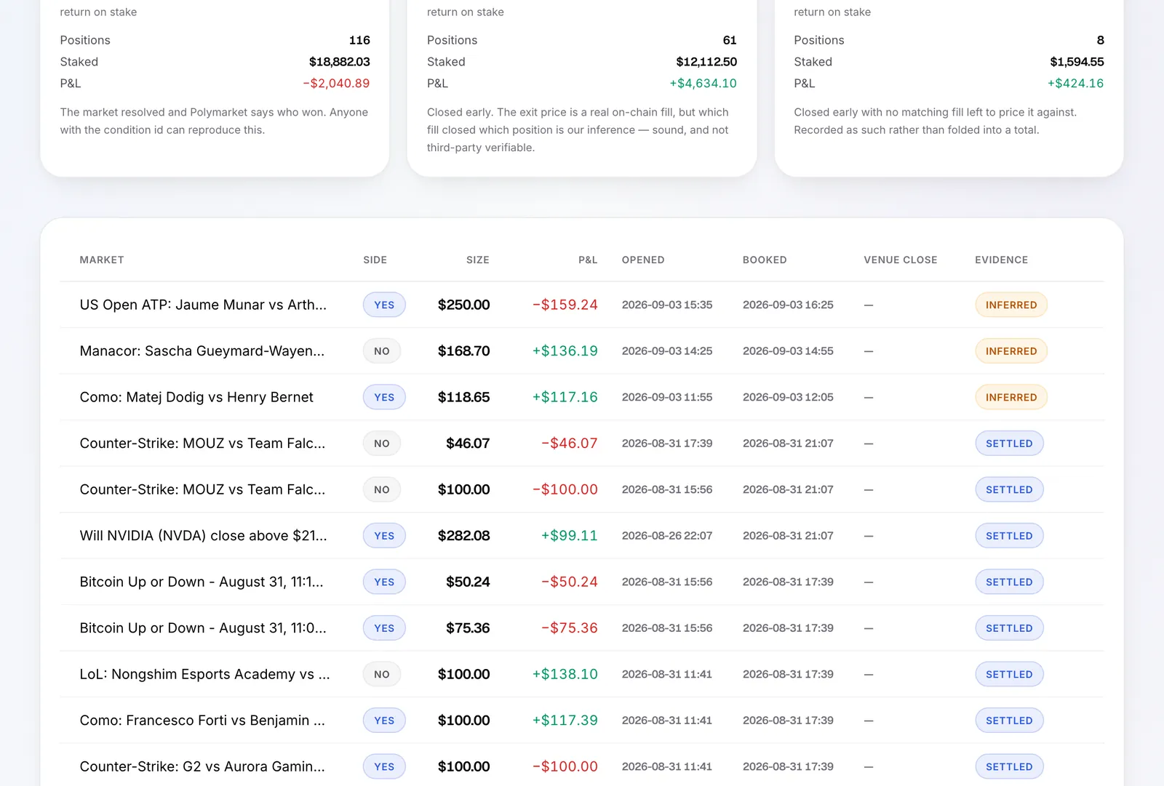Click the SETTLED badge on LoL Nongshim row
Viewport: 1164px width, 786px height.
(x=1009, y=674)
